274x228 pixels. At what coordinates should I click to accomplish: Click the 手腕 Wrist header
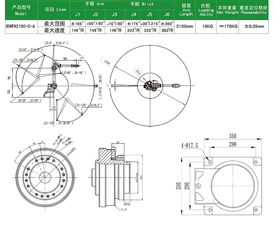142,4
